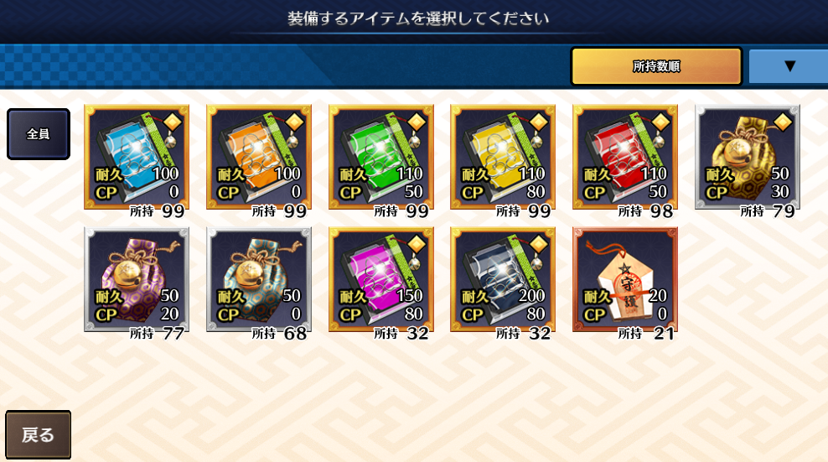Toggle the descending arrow sort direction

click(789, 66)
